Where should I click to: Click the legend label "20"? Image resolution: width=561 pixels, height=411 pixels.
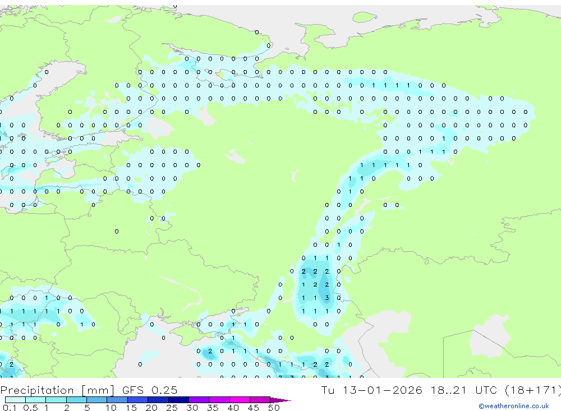click(151, 408)
